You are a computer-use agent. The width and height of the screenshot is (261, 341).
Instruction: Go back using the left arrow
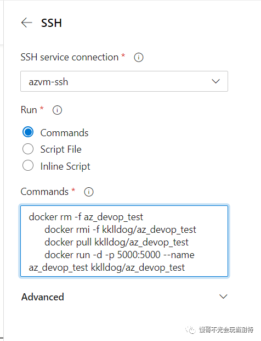(x=27, y=23)
